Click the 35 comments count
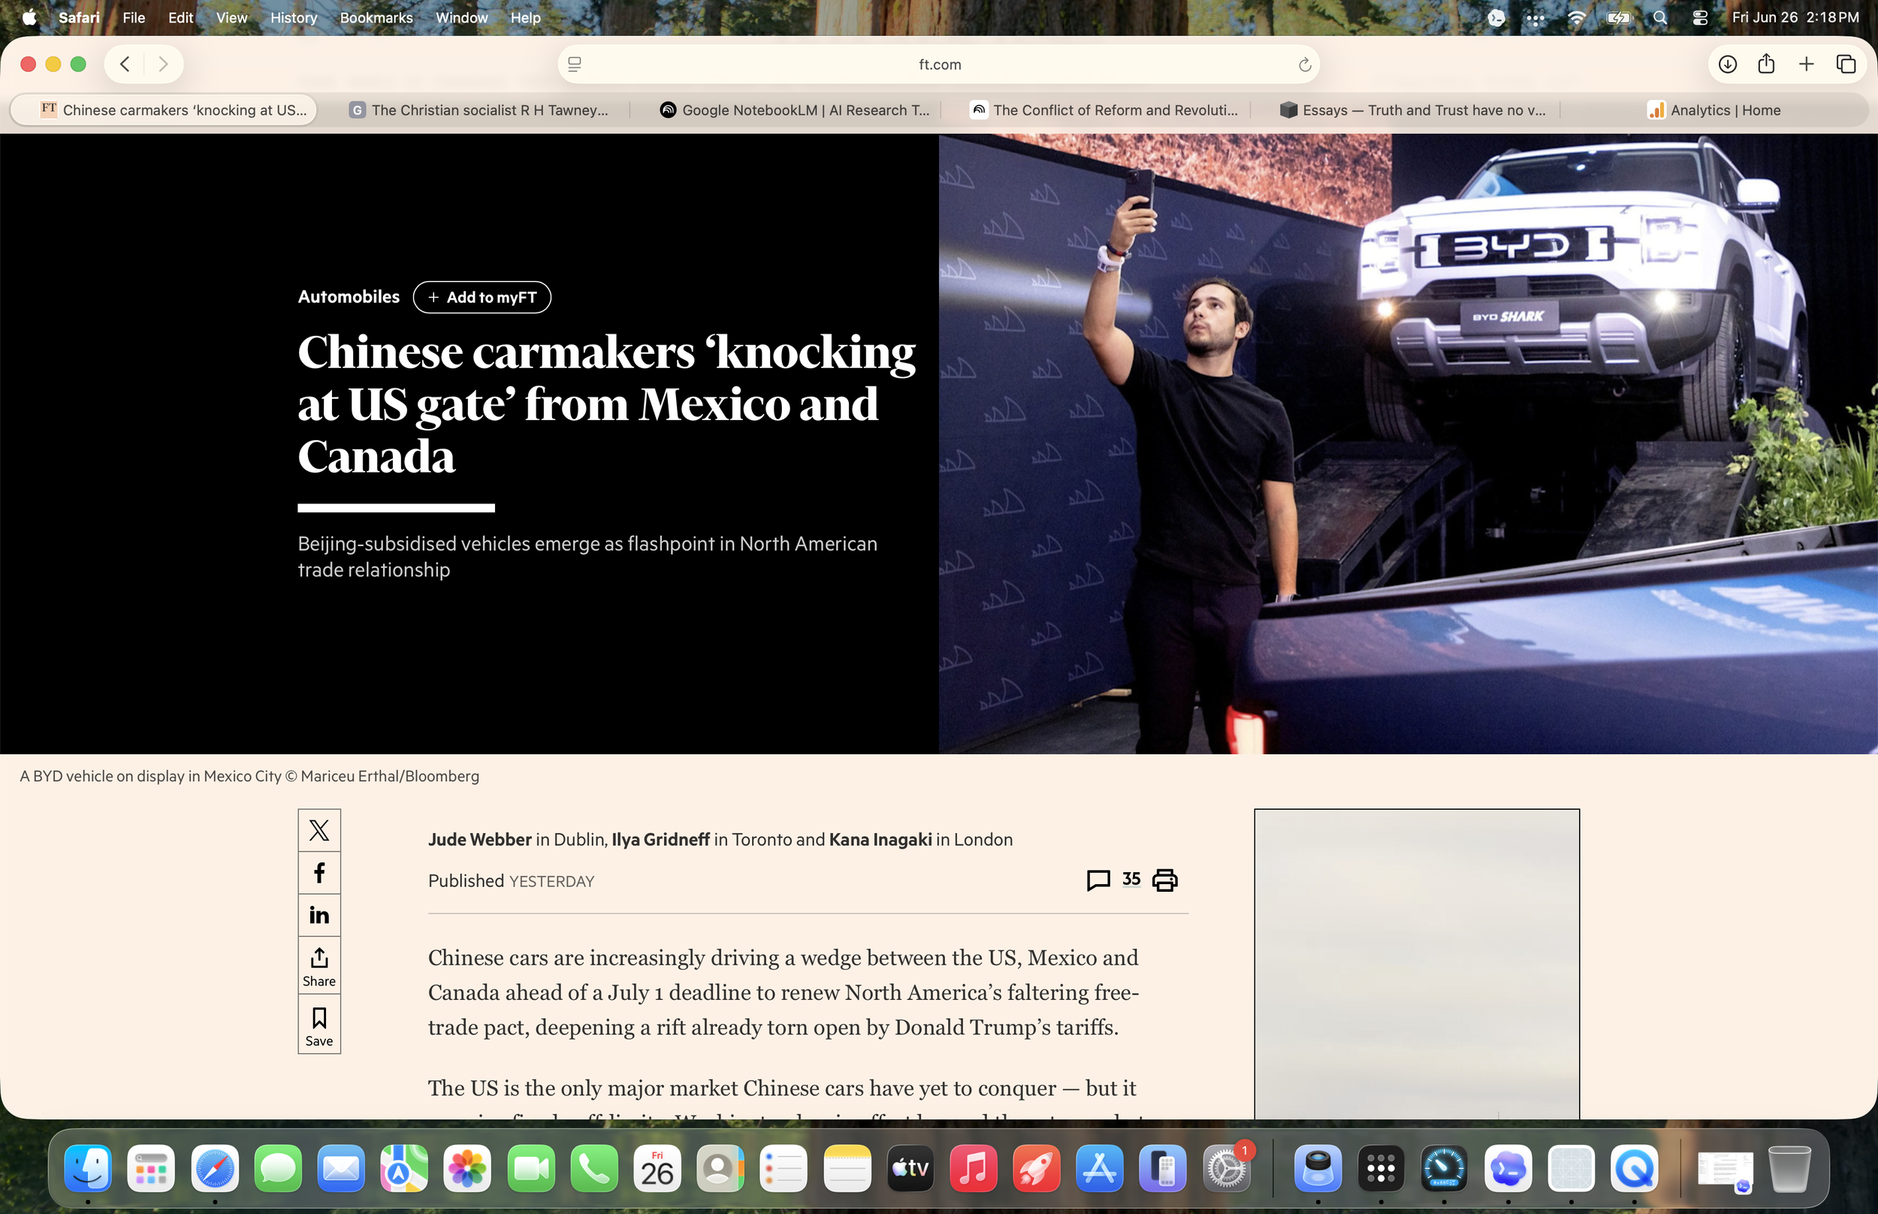Screen dimensions: 1878x1214 (x=1131, y=879)
